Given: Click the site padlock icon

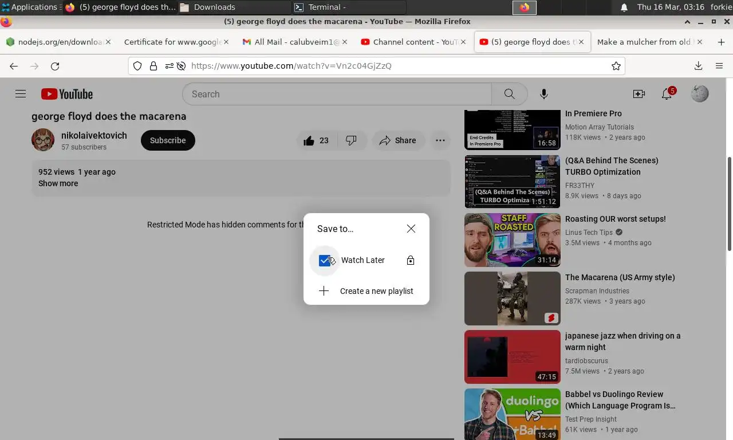Looking at the screenshot, I should (x=153, y=66).
